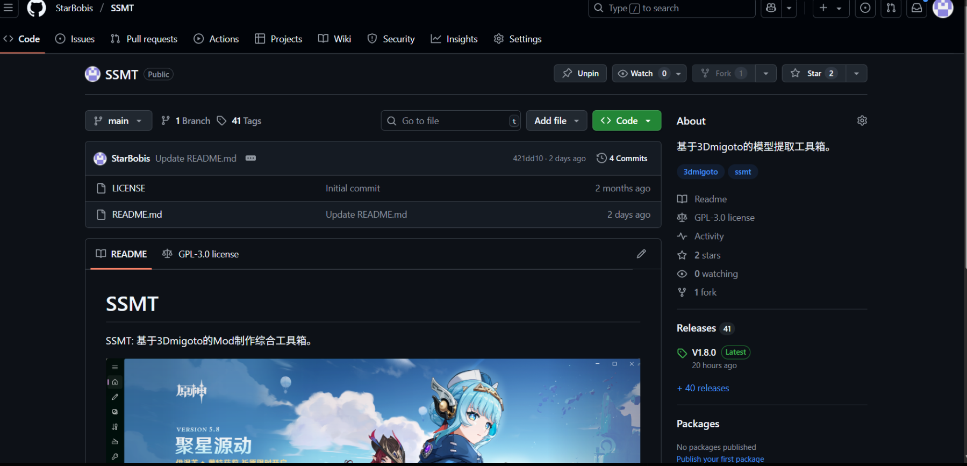Open the Insights tab
The width and height of the screenshot is (967, 466).
[454, 39]
